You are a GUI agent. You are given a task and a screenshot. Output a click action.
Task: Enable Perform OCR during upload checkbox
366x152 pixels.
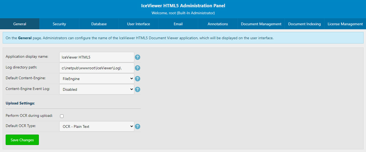pos(62,116)
